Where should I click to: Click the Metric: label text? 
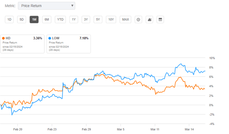click(x=10, y=6)
